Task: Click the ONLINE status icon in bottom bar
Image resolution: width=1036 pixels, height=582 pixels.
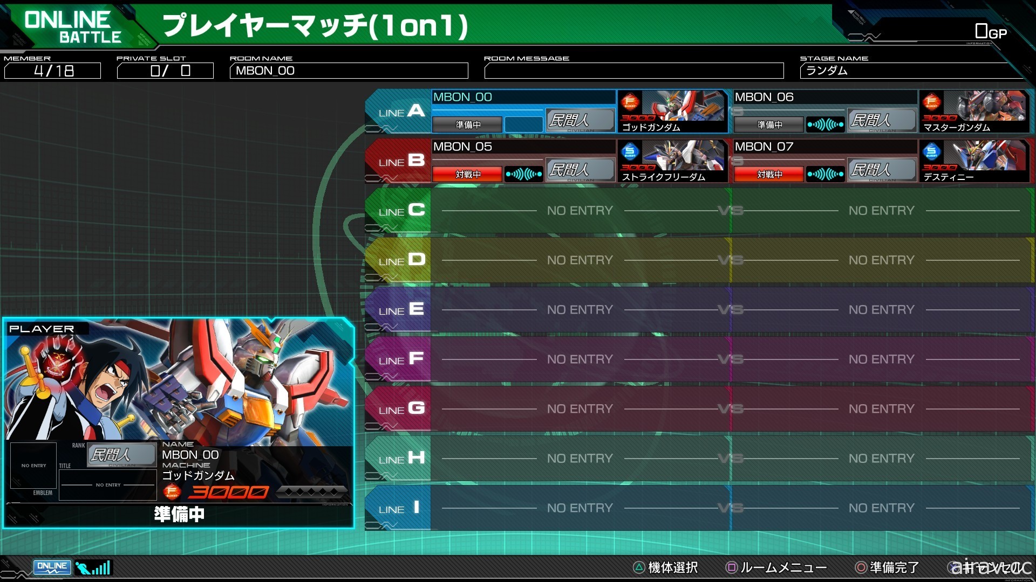Action: 52,567
